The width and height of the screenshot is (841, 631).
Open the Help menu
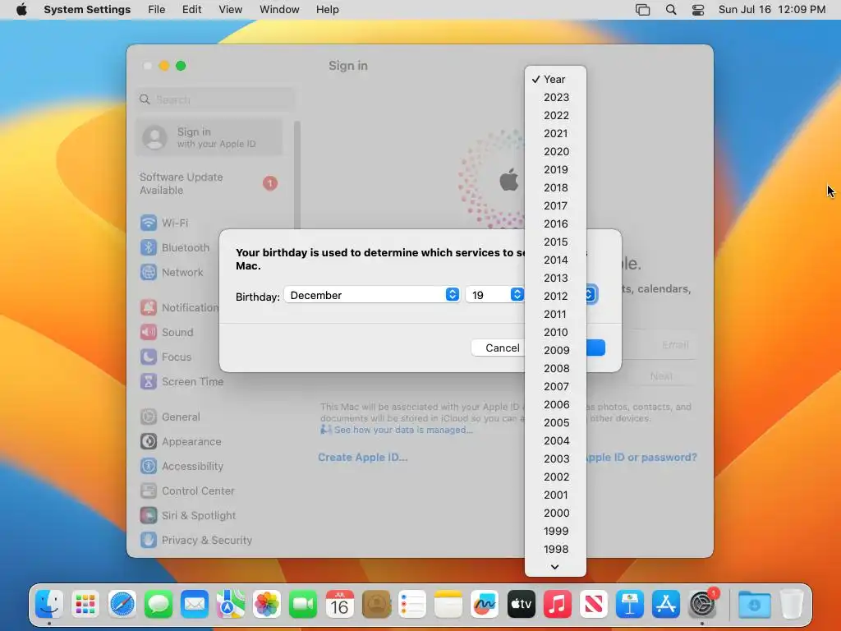(327, 10)
